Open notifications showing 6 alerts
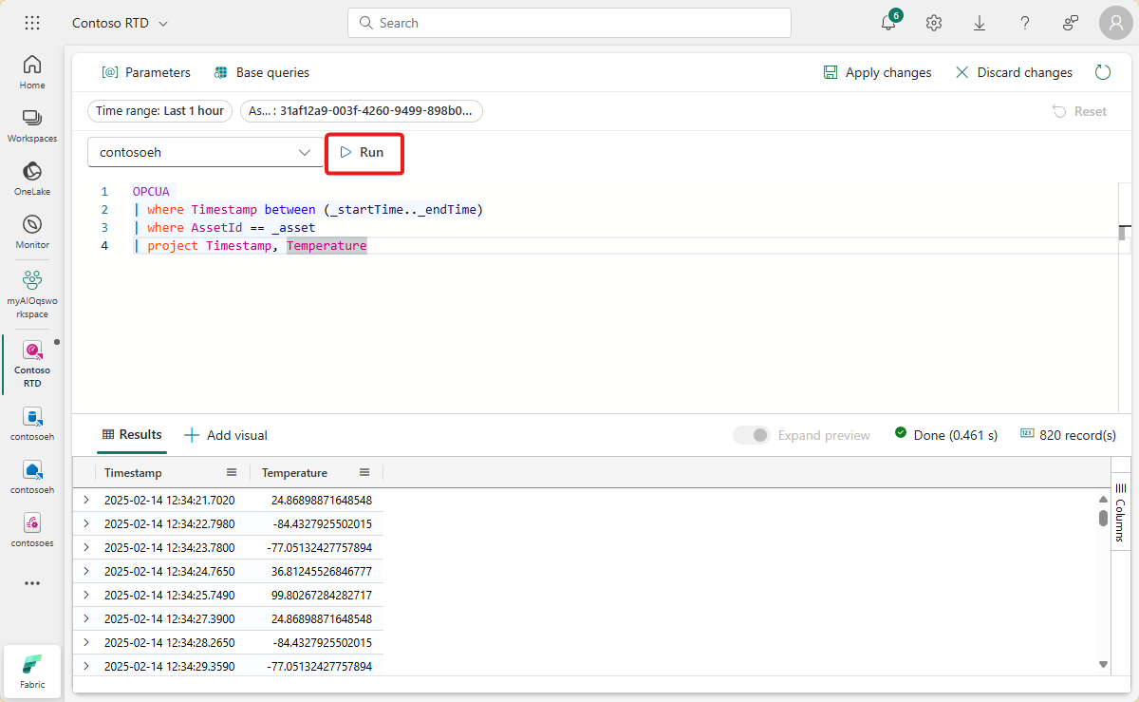This screenshot has height=702, width=1139. point(887,22)
